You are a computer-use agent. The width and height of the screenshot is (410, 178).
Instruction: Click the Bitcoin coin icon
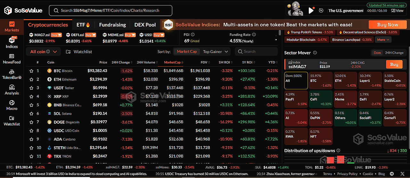point(50,71)
